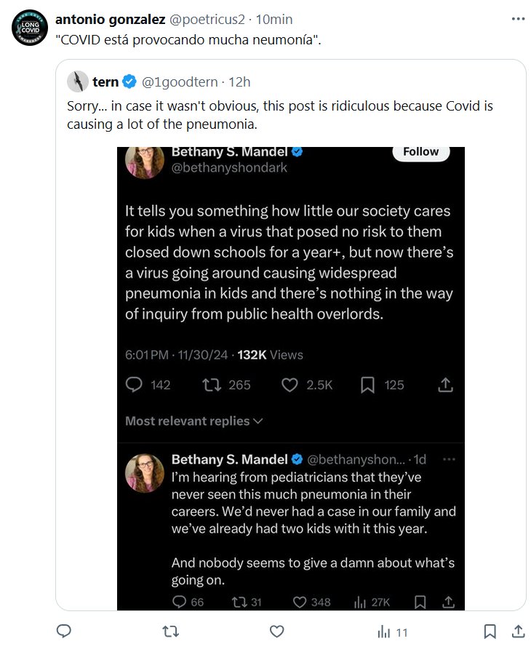The width and height of the screenshot is (531, 649).
Task: Repost antonio gonzalez's tweet
Action: (170, 632)
